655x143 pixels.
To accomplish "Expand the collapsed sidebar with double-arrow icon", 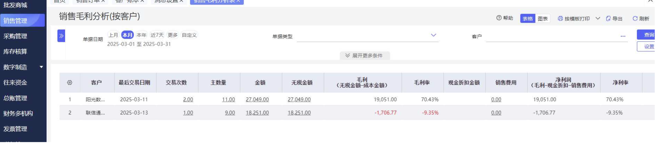I will tap(61, 36).
